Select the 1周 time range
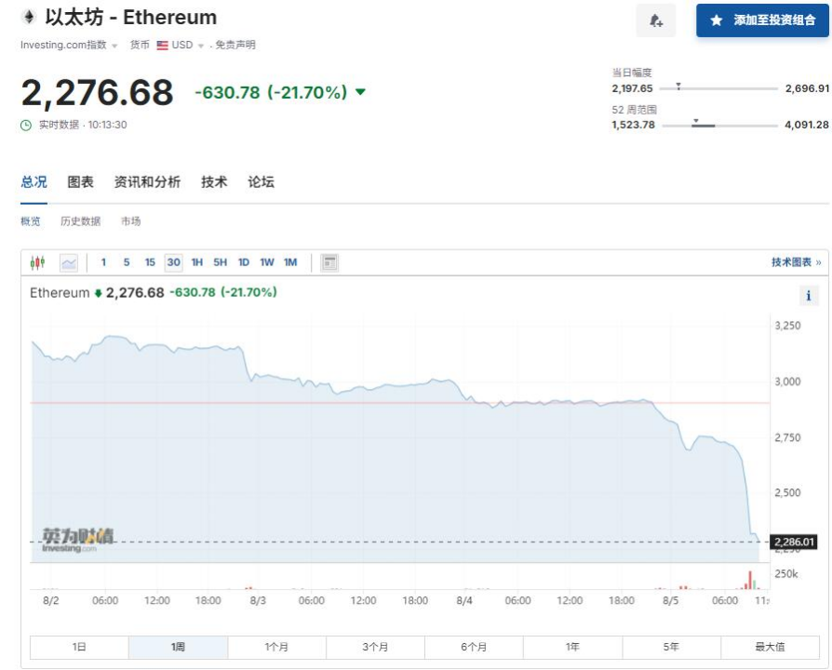Viewport: 832px width, 670px height. (x=178, y=647)
